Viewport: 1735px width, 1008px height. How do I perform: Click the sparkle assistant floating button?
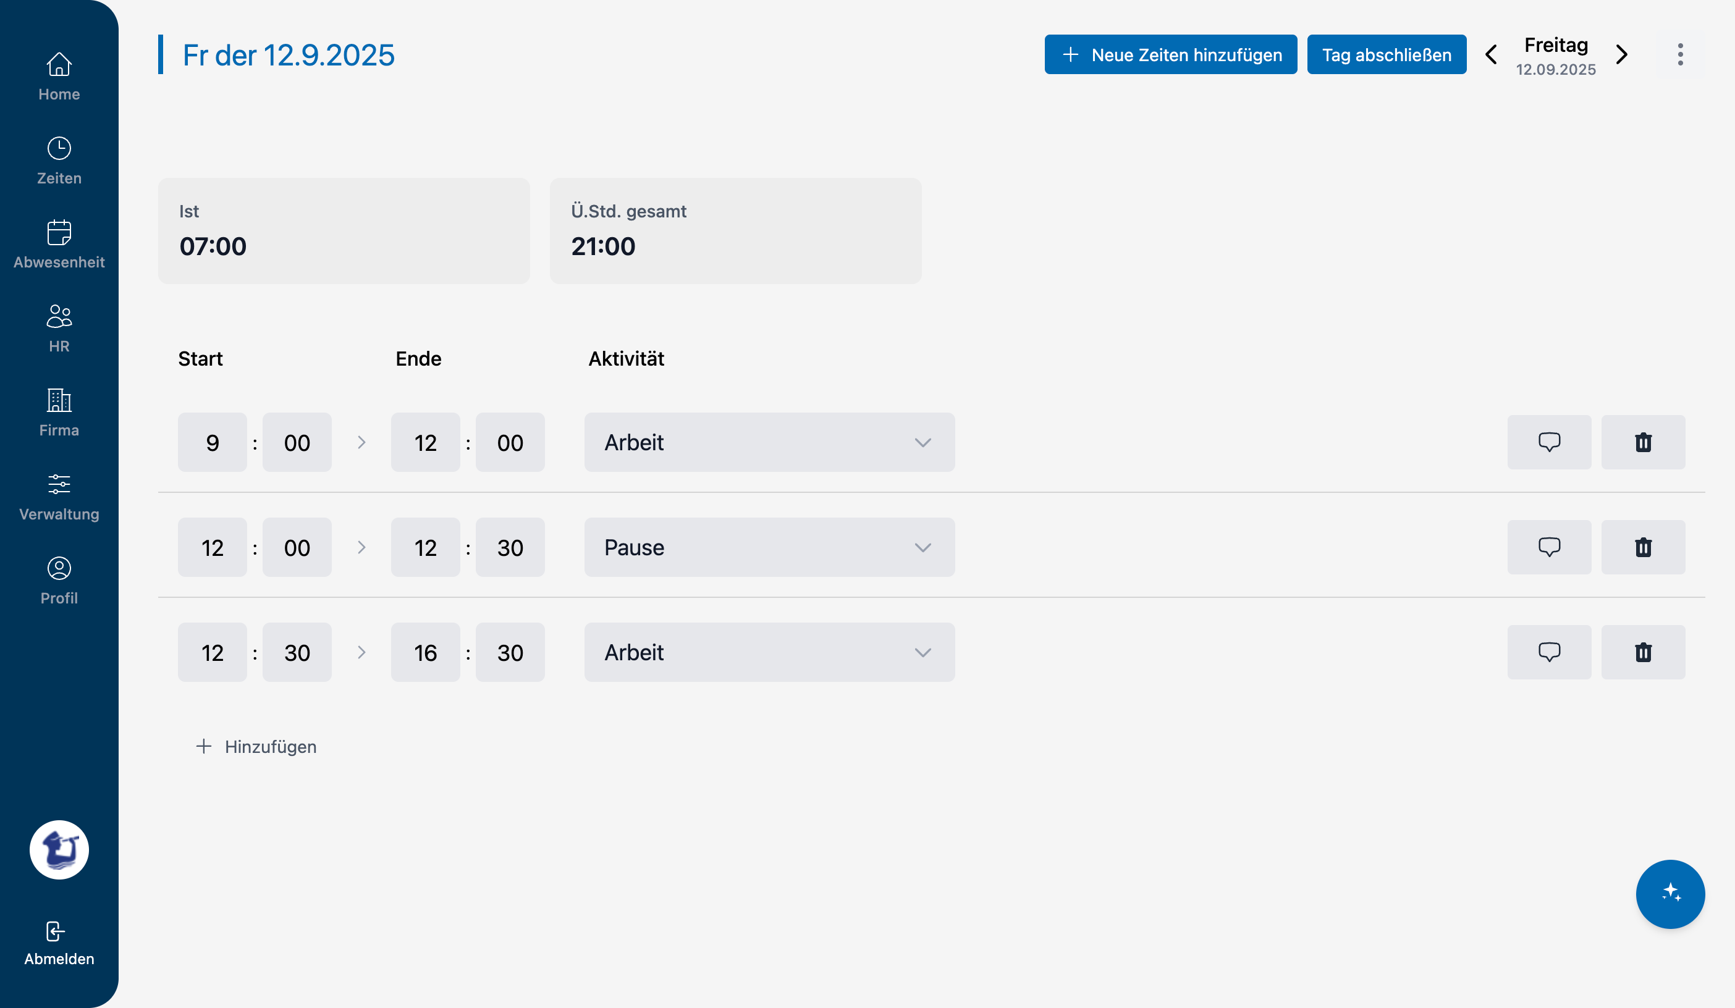tap(1670, 893)
